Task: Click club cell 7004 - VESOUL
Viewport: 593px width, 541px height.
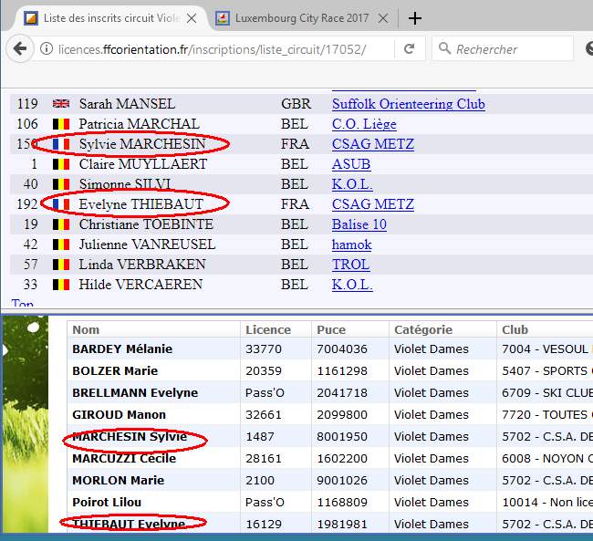Action: point(545,349)
